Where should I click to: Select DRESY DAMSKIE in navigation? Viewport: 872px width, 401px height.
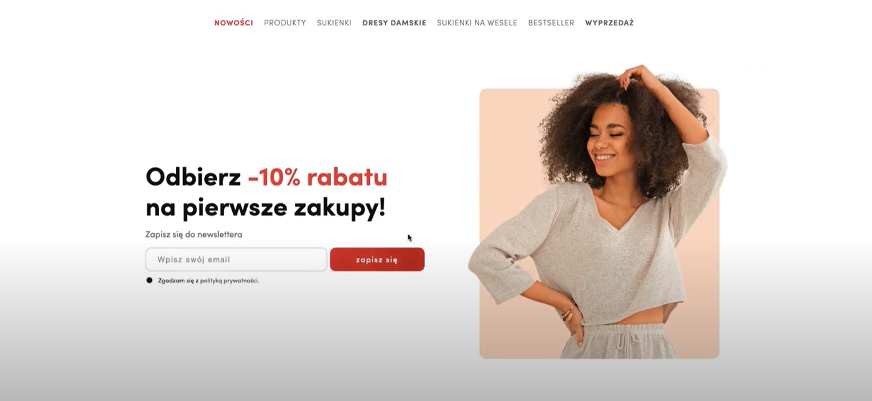394,23
